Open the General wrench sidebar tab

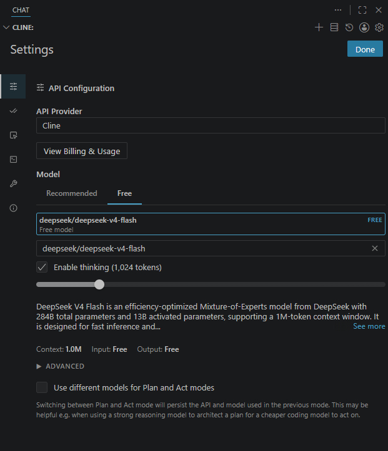(x=13, y=183)
